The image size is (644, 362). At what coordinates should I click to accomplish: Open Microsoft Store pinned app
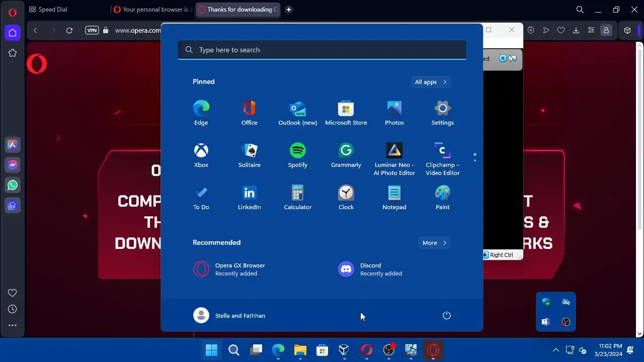(346, 113)
